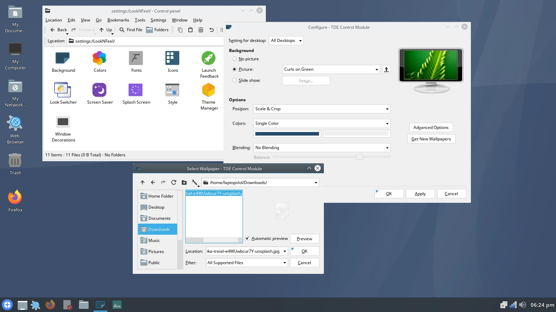This screenshot has width=556, height=312.
Task: Open the Window Decorations icon
Action: tap(63, 122)
